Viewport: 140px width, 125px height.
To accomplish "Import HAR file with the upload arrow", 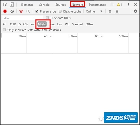I will point(110,11).
